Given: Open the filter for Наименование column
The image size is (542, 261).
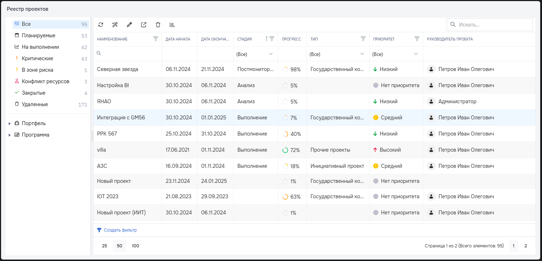Looking at the screenshot, I should coord(156,39).
